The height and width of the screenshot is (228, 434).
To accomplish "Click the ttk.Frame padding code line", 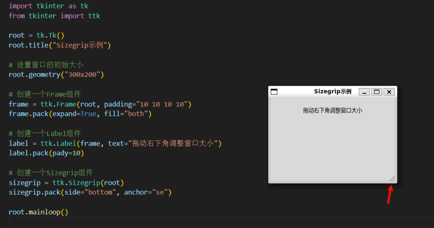I will [x=100, y=104].
